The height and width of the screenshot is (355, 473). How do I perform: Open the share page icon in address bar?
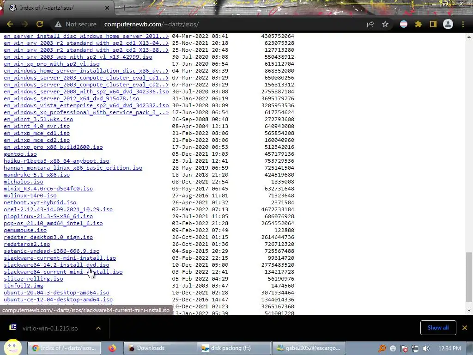[370, 24]
